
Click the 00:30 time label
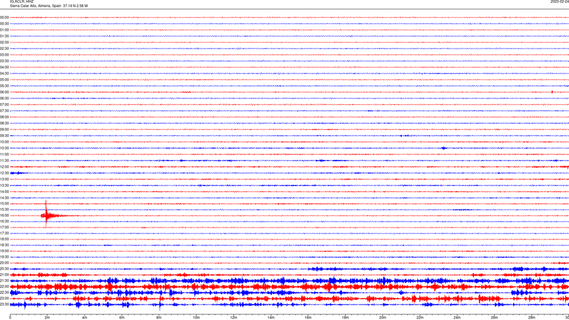tap(4, 24)
